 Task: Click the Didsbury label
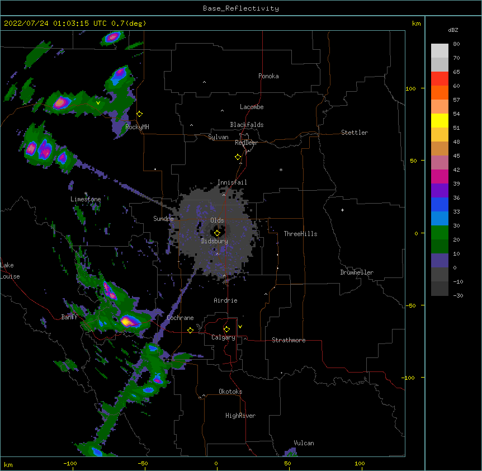coord(215,241)
